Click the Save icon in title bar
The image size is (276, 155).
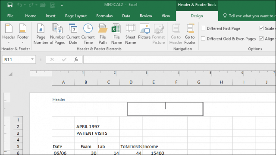[x=10, y=5]
